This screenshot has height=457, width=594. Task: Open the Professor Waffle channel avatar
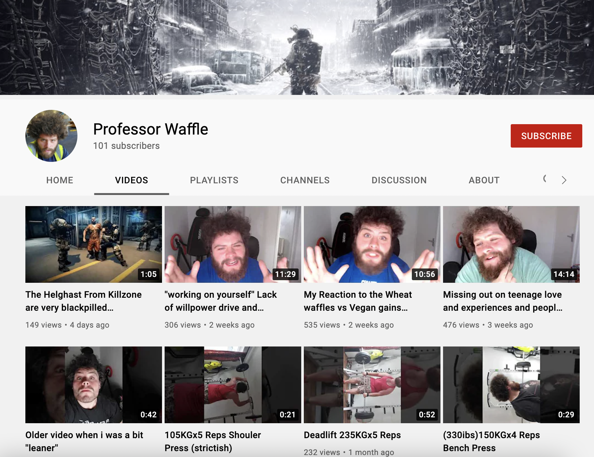51,136
